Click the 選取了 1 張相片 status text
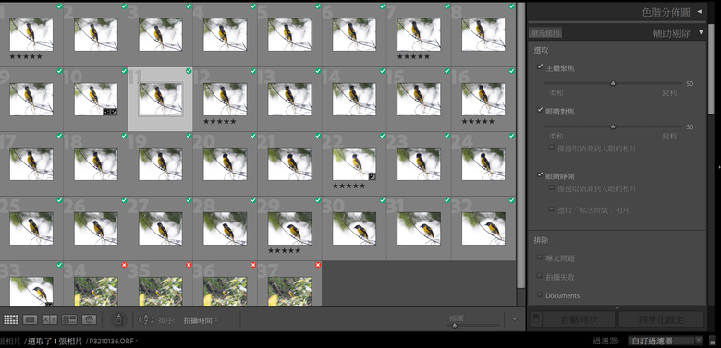Image resolution: width=721 pixels, height=348 pixels. (55, 341)
